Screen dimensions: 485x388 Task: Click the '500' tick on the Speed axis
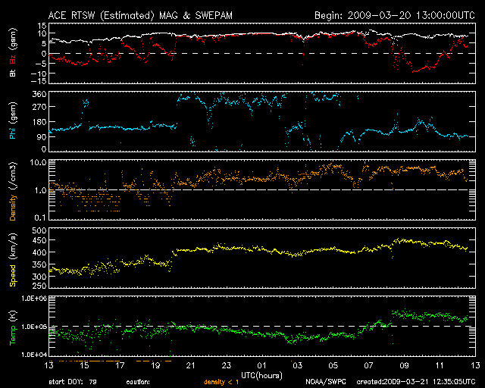(39, 230)
